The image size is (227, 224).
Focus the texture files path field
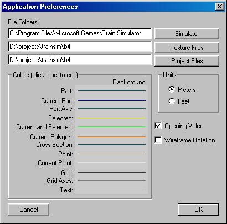80,47
